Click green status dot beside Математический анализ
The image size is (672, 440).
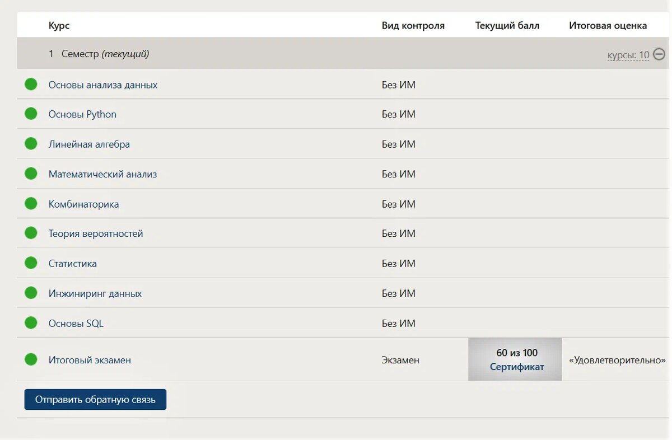pos(31,174)
